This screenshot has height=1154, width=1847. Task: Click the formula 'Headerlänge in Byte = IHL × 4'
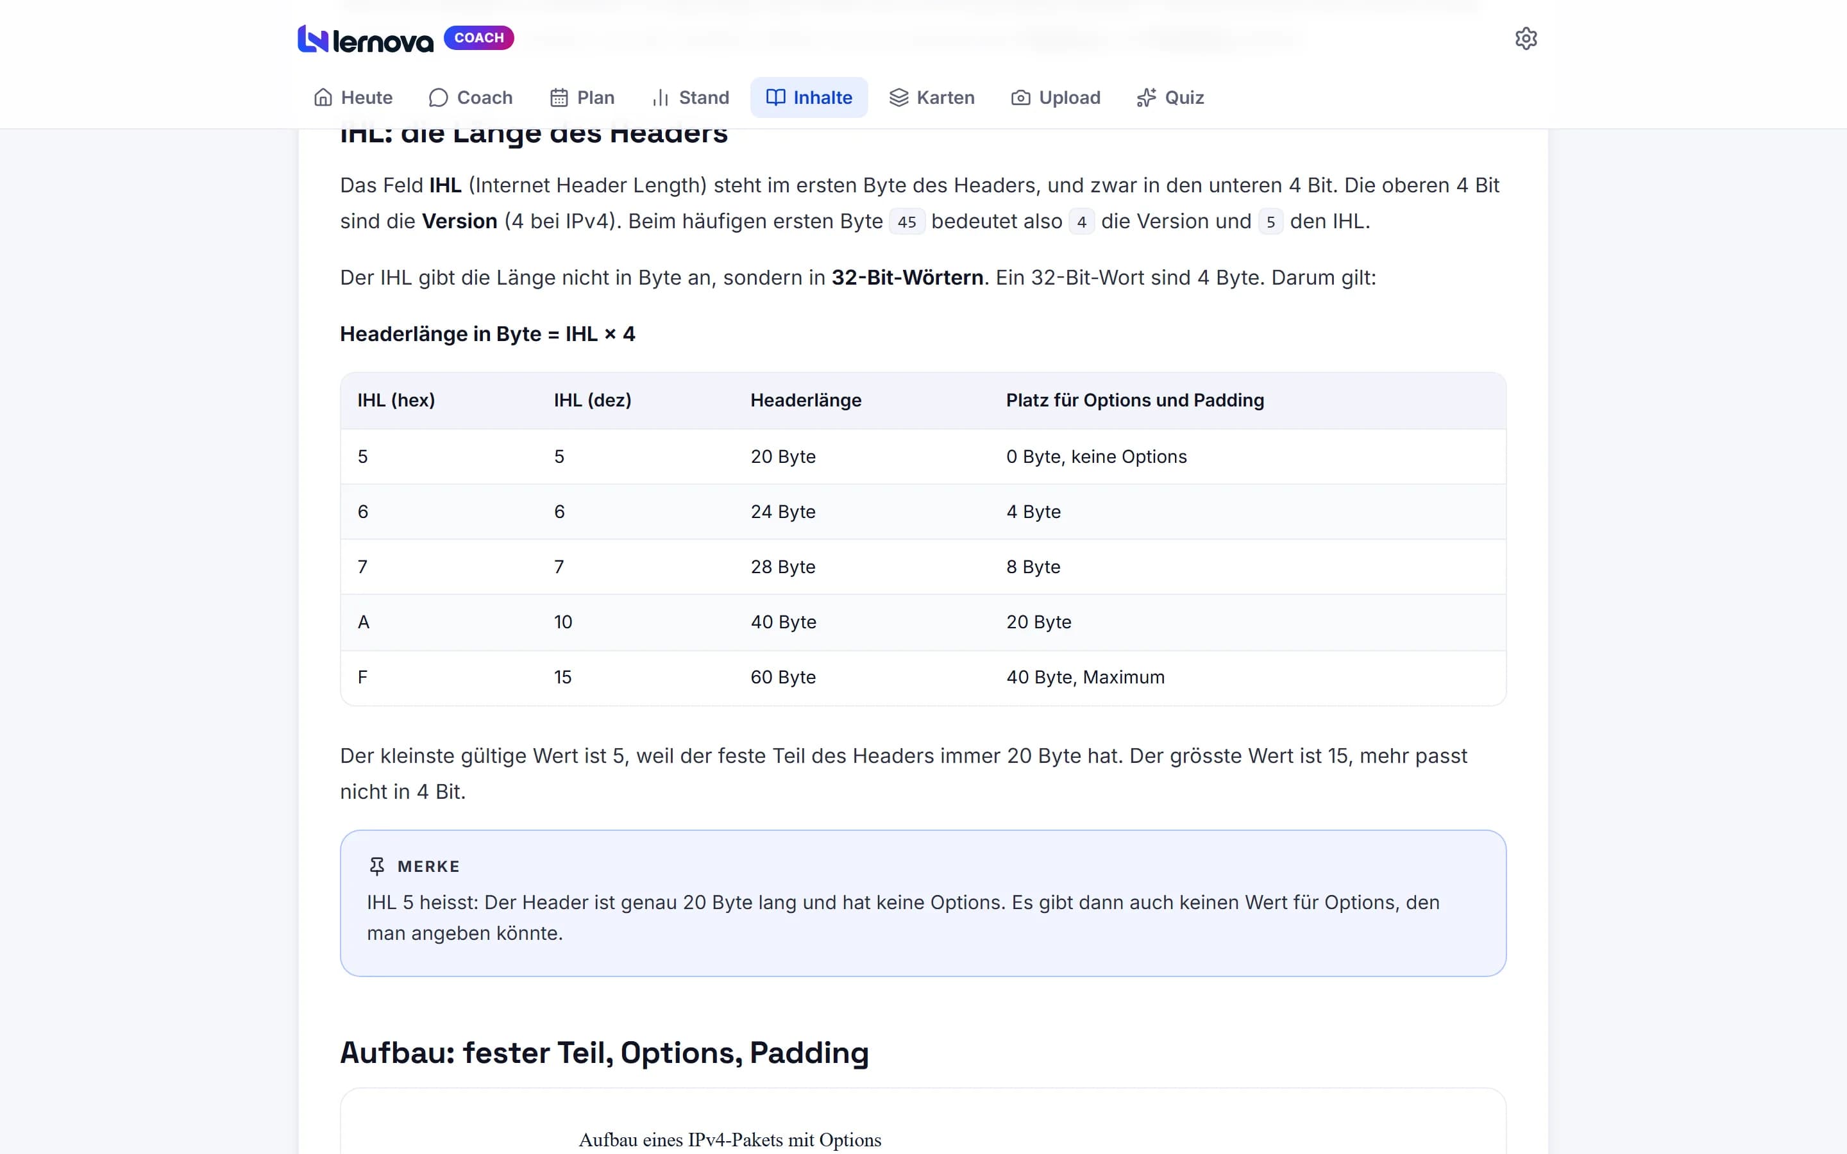pos(487,333)
